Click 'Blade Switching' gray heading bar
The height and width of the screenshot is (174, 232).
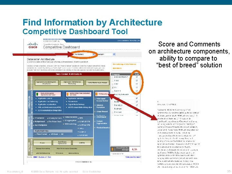click(53, 131)
